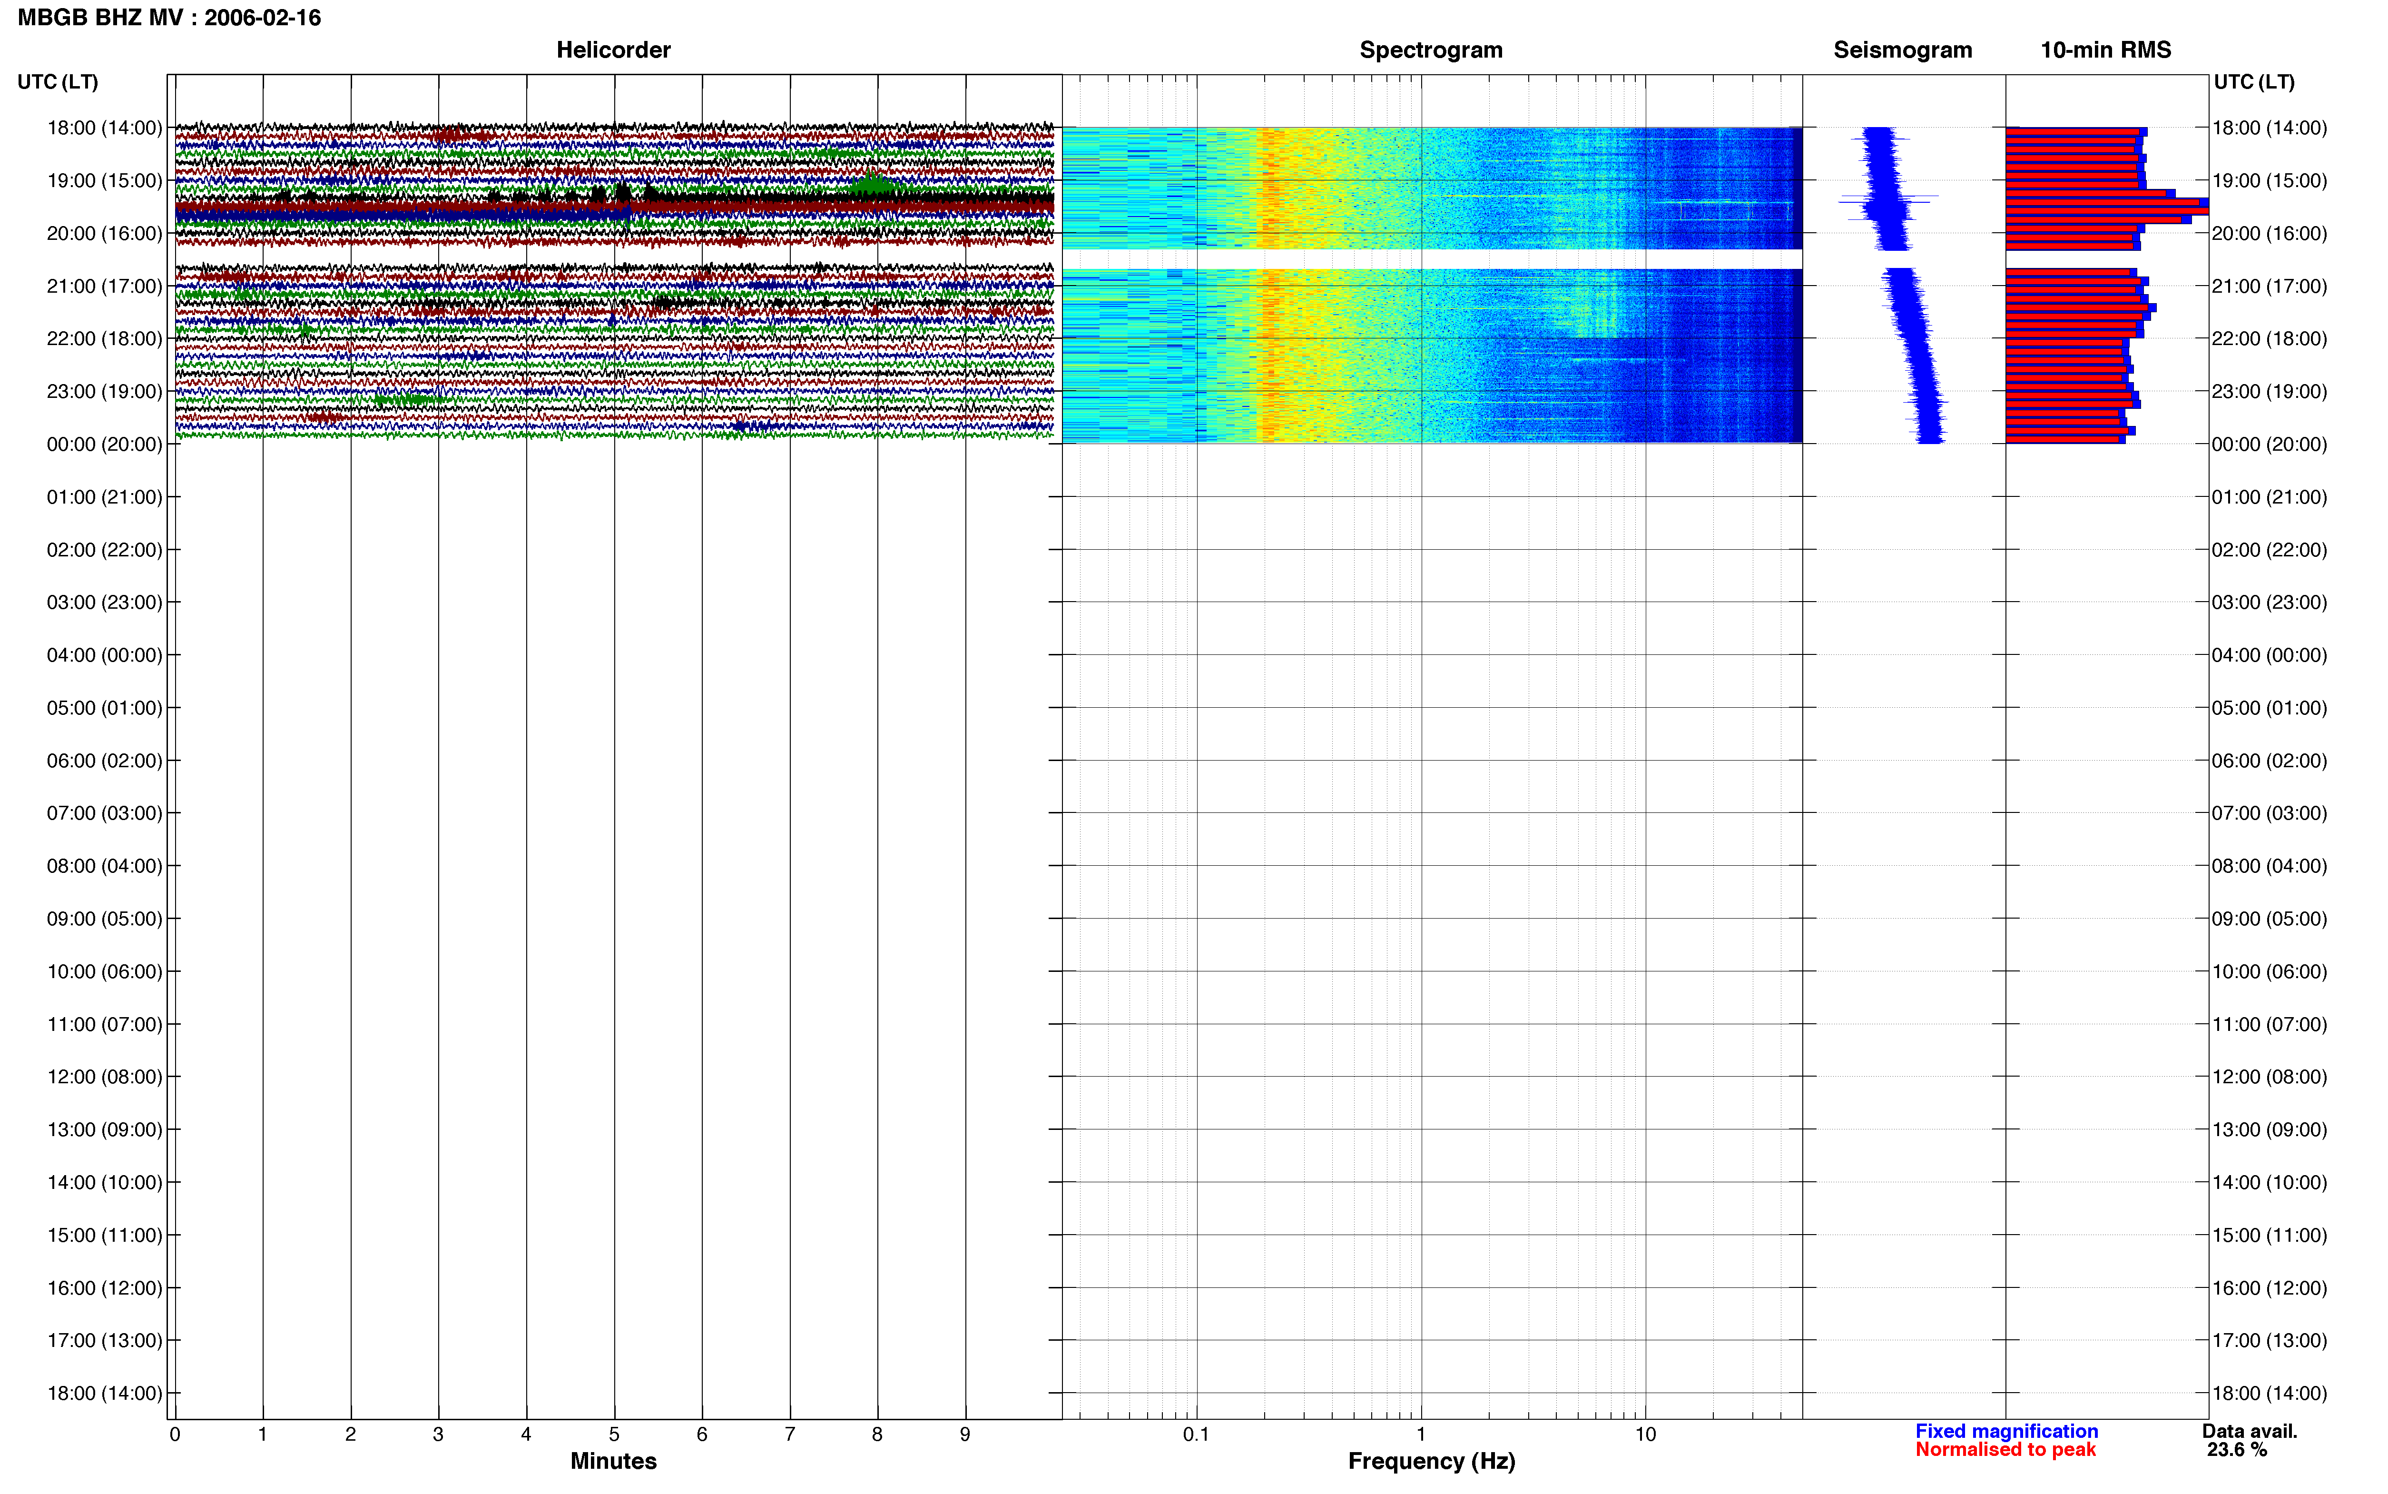Click the green burst near minute 8 in helicorder

coord(871,184)
